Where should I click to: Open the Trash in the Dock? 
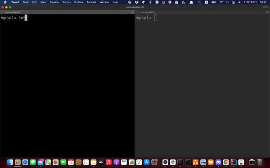coord(260,162)
